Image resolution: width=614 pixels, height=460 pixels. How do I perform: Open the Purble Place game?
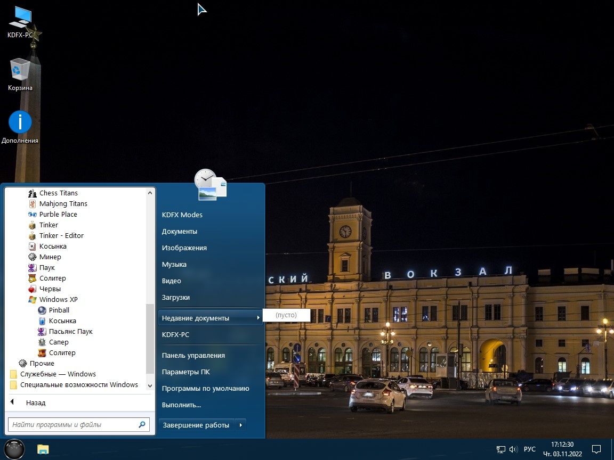pos(58,215)
